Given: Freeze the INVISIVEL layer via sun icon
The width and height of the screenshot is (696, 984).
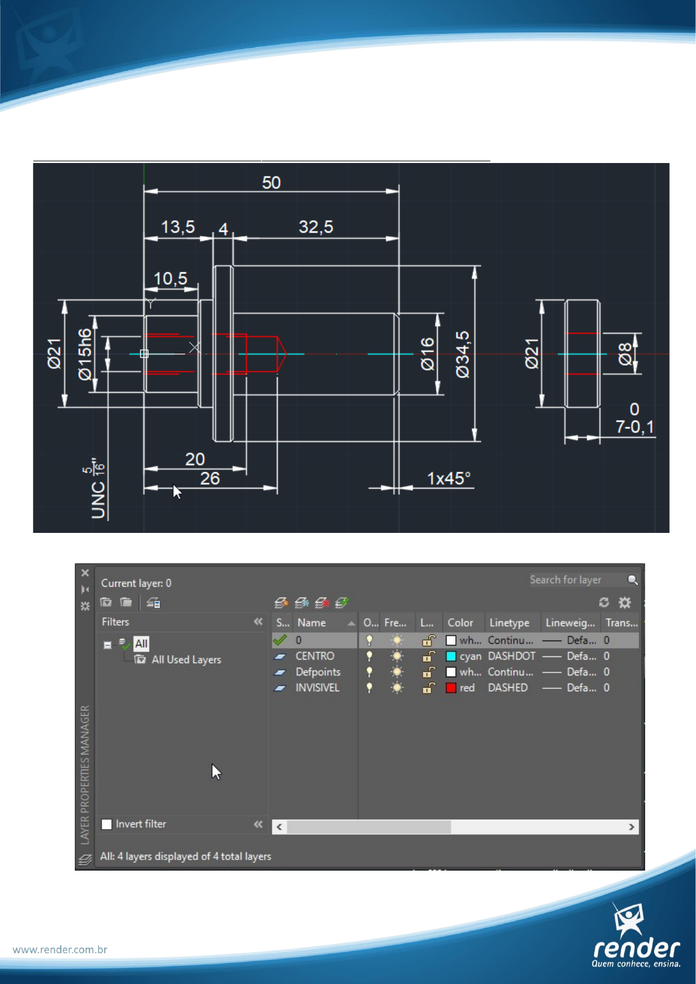Looking at the screenshot, I should [397, 688].
